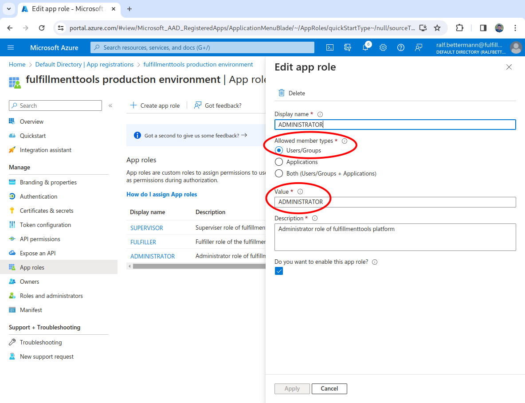Open the Azure notifications bell

pos(365,47)
